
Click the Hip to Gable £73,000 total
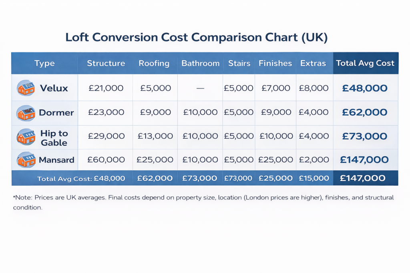365,136
